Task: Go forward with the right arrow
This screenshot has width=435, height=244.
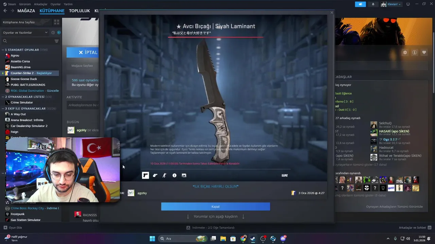Action: tap(12, 11)
